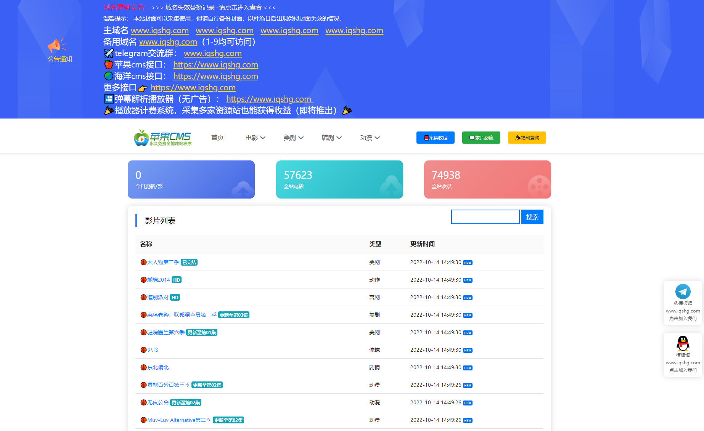
Task: Click the 搜索 search button
Action: [532, 216]
